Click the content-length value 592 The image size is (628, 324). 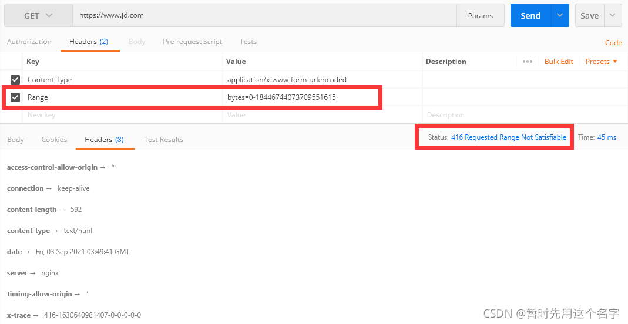click(76, 209)
